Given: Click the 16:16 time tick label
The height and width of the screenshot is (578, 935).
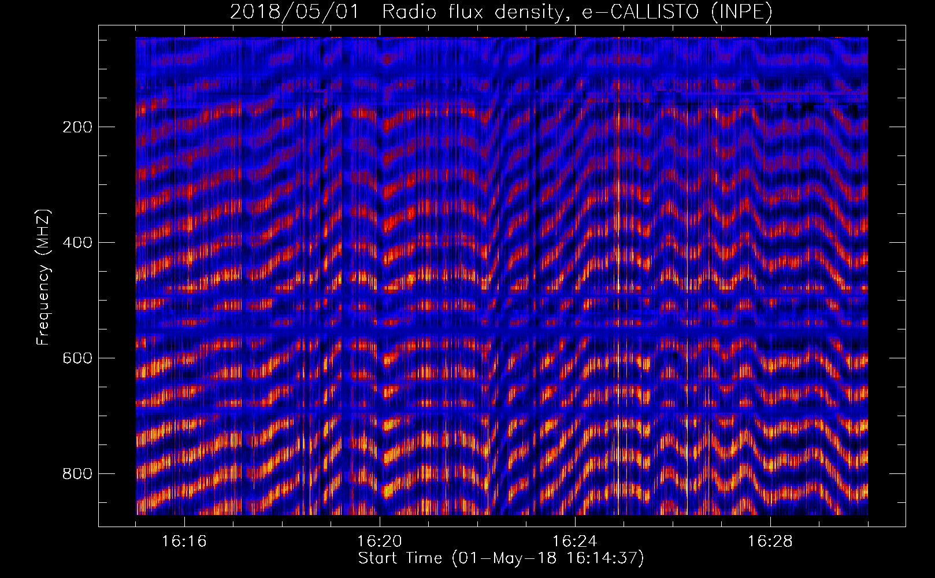Looking at the screenshot, I should (x=184, y=542).
